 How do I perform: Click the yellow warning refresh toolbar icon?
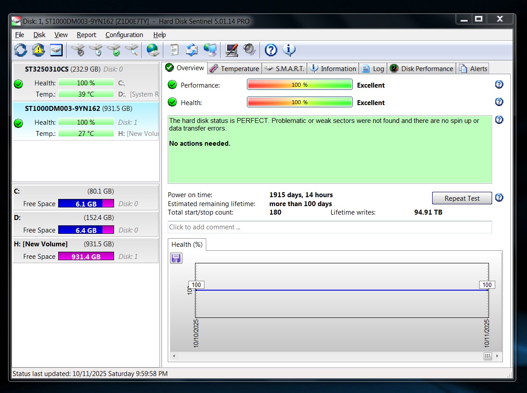(x=38, y=50)
